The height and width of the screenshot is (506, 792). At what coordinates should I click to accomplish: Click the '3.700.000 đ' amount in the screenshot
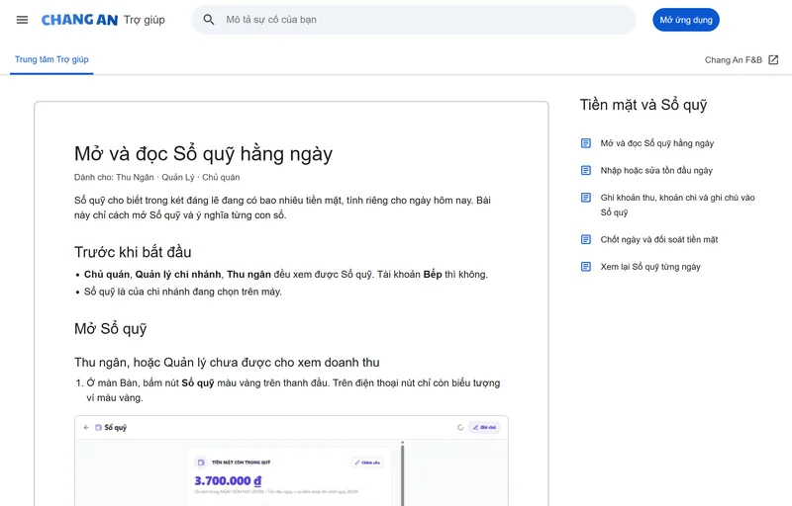click(x=228, y=481)
